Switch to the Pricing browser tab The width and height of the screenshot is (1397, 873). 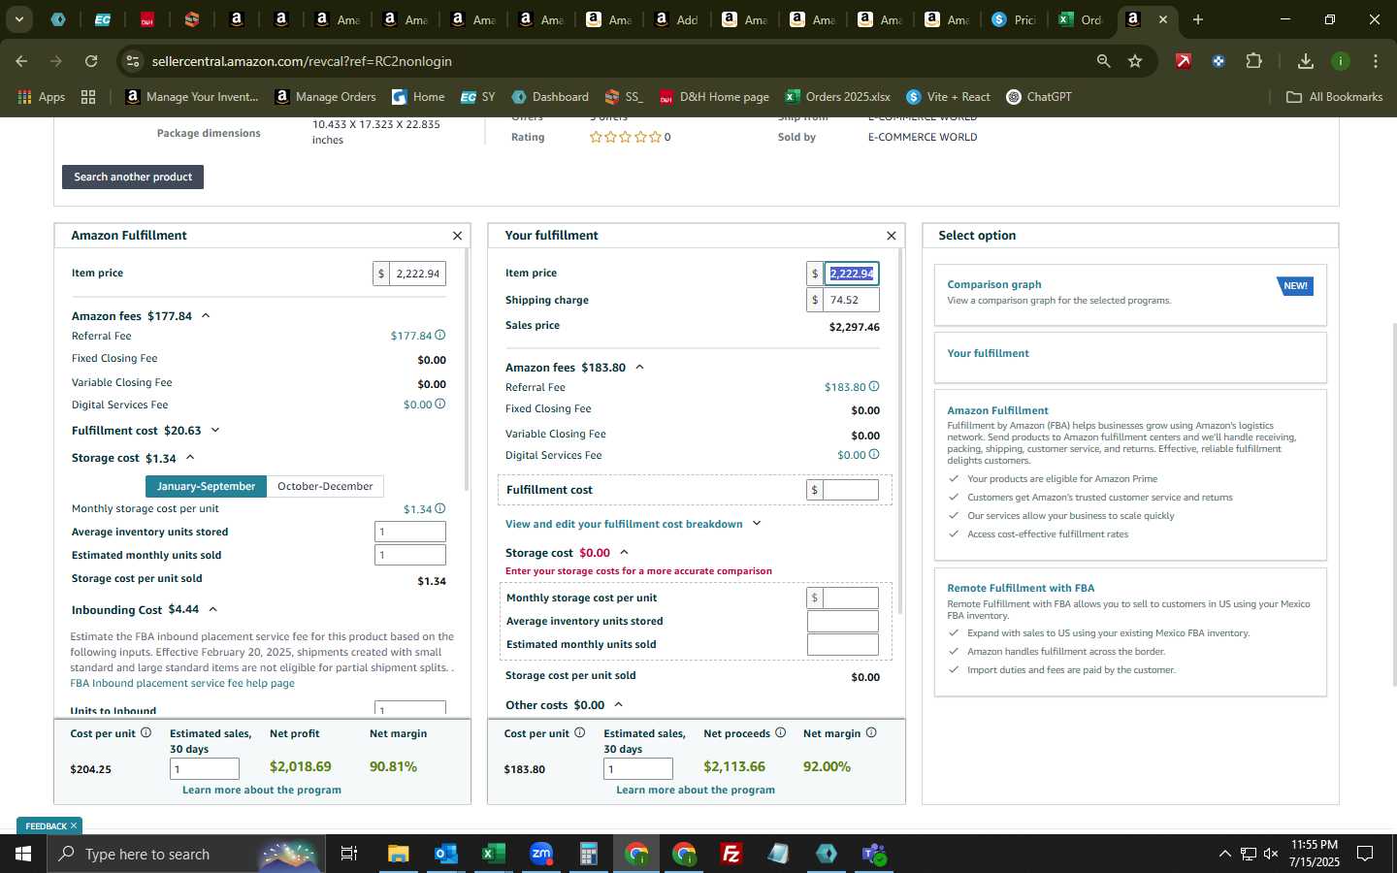pyautogui.click(x=1014, y=19)
